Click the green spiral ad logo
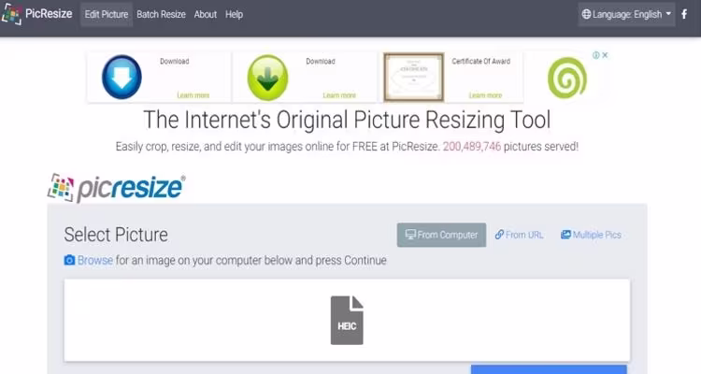 [x=567, y=78]
